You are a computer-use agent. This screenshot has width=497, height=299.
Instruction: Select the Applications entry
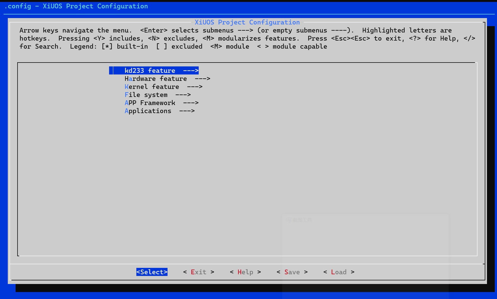click(x=148, y=111)
